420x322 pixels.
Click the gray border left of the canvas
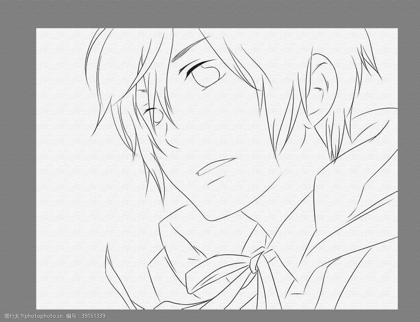click(18, 169)
